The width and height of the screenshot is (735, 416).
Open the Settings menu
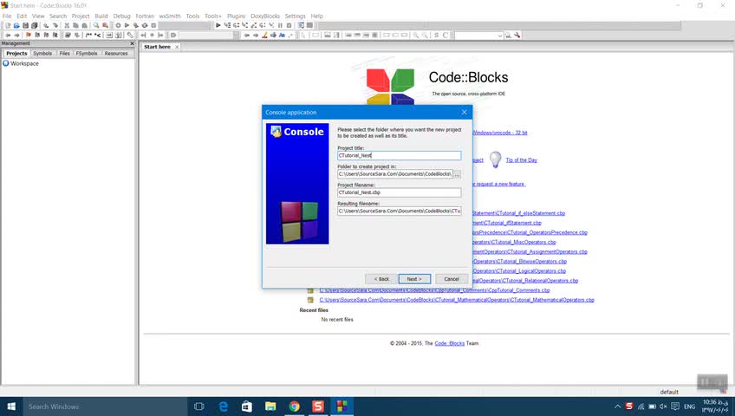[295, 16]
